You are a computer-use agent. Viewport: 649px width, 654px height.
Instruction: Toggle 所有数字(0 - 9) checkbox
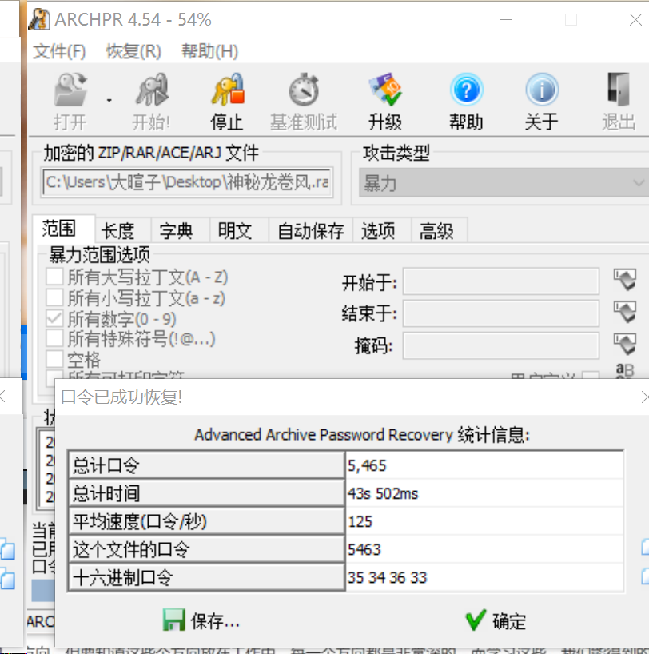[54, 318]
